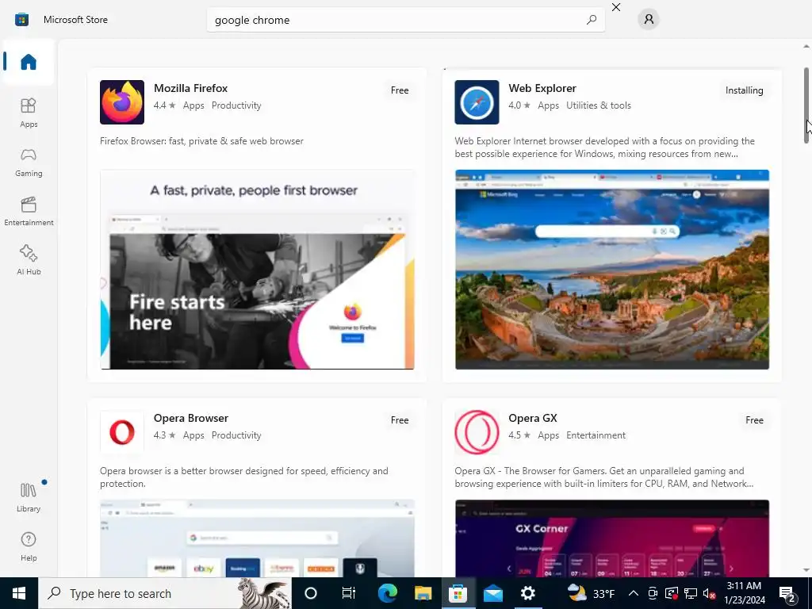This screenshot has width=812, height=609.
Task: Open Task View in the taskbar
Action: [x=349, y=593]
